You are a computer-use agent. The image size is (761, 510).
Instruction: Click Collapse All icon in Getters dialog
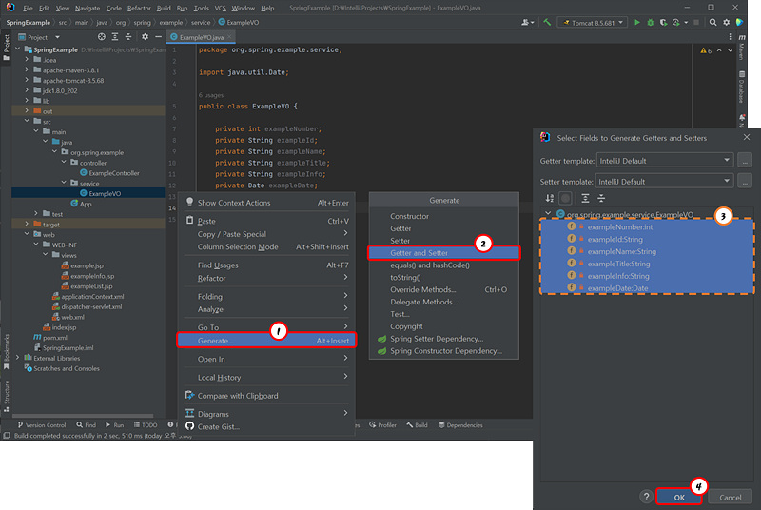pos(601,198)
